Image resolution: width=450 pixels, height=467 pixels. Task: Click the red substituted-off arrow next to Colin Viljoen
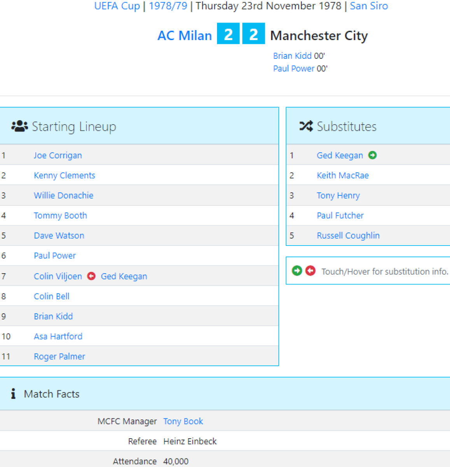(91, 276)
